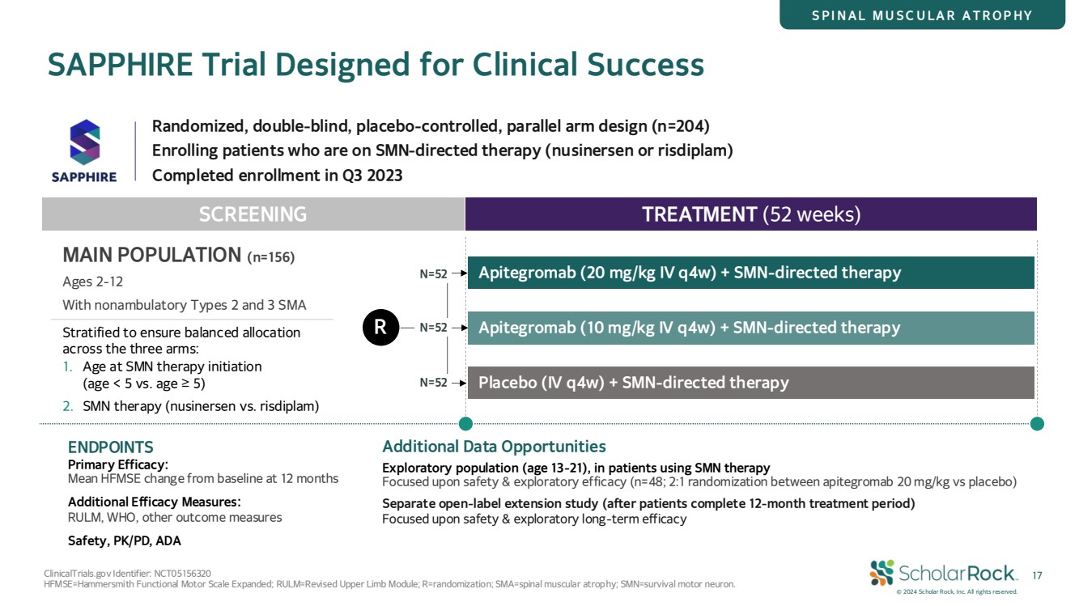Click the black R randomization circle

pos(380,328)
